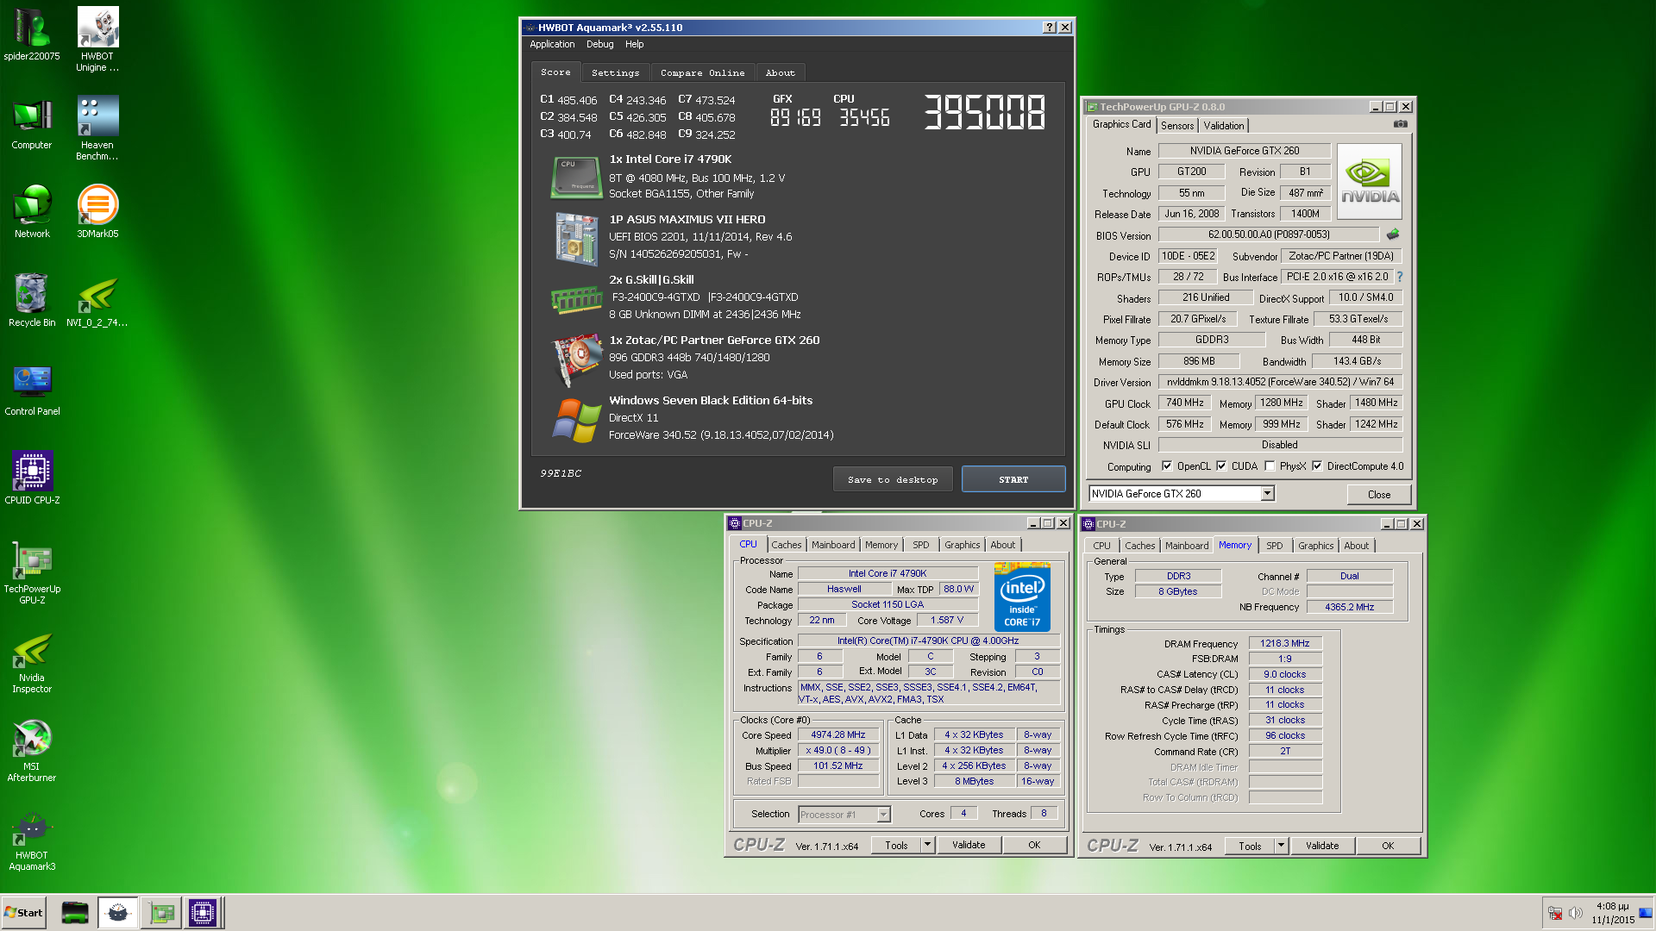The width and height of the screenshot is (1656, 931).
Task: Switch to Aquamark taskbar button
Action: (117, 913)
